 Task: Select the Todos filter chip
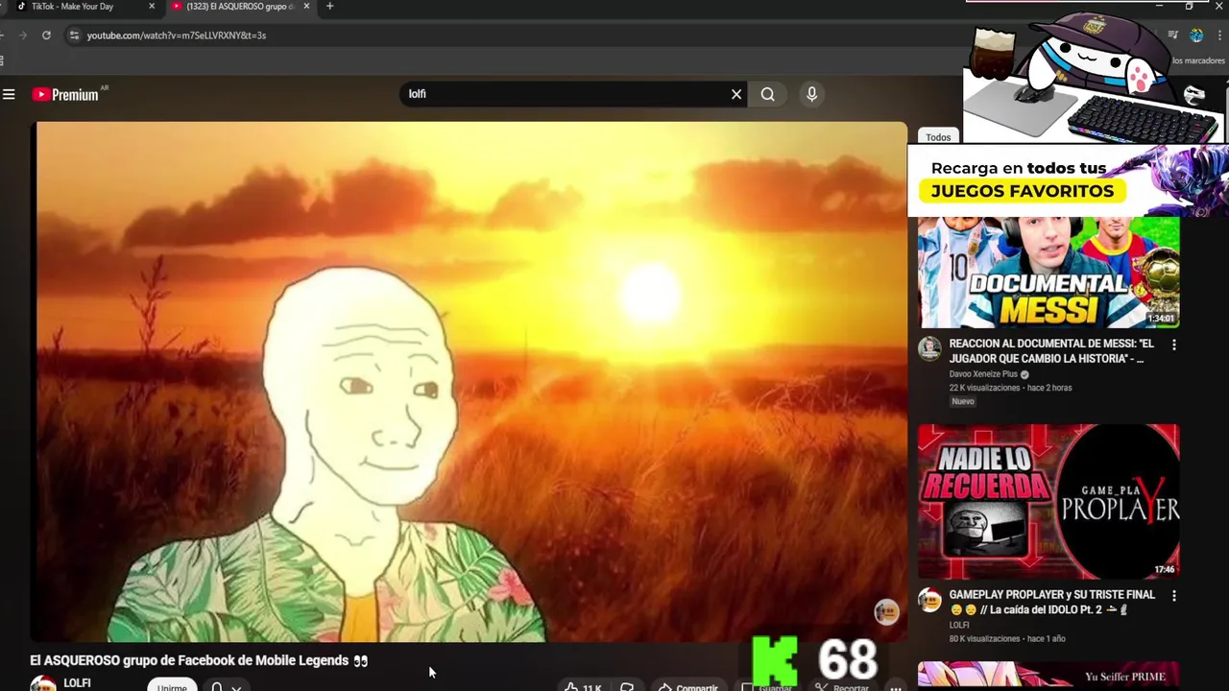click(938, 137)
